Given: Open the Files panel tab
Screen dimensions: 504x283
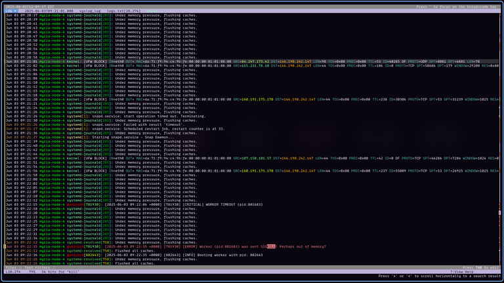Looking at the screenshot, I should point(11,267).
